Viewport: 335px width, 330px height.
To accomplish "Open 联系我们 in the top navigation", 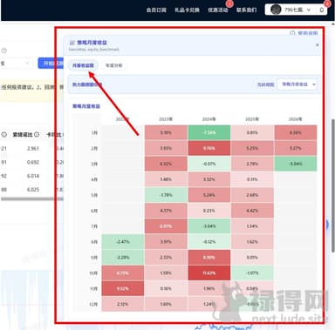I will (x=247, y=10).
